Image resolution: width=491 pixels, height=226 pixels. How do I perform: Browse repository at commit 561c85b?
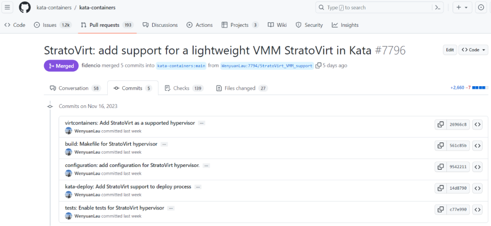tap(477, 145)
